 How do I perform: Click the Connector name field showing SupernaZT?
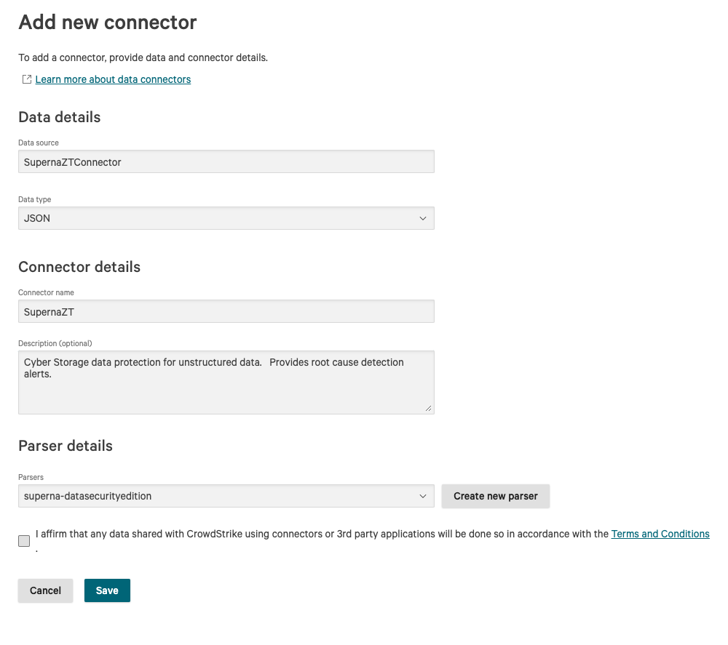226,311
